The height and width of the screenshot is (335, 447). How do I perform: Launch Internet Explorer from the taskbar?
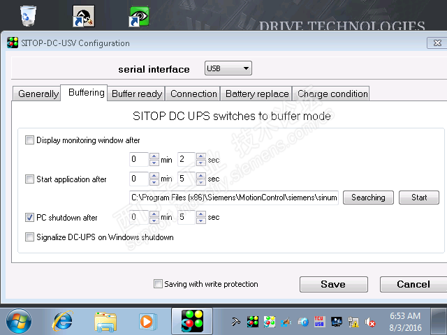[63, 321]
